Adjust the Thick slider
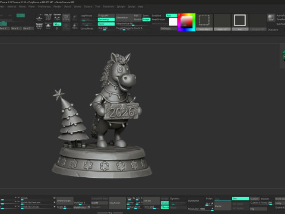This screenshot has height=214, width=285. coord(151,207)
